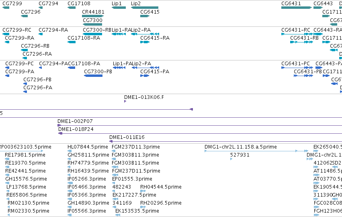Select BAC end DME1-013K06.F

[x=125, y=101]
